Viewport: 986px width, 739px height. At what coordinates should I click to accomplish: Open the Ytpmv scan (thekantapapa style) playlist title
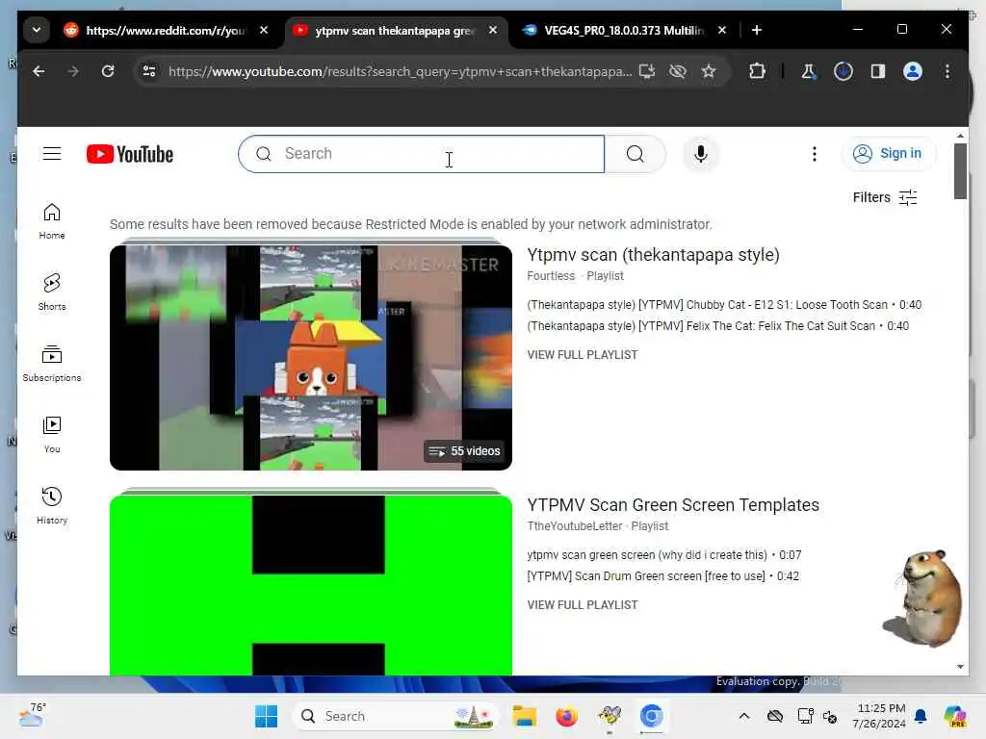click(653, 254)
